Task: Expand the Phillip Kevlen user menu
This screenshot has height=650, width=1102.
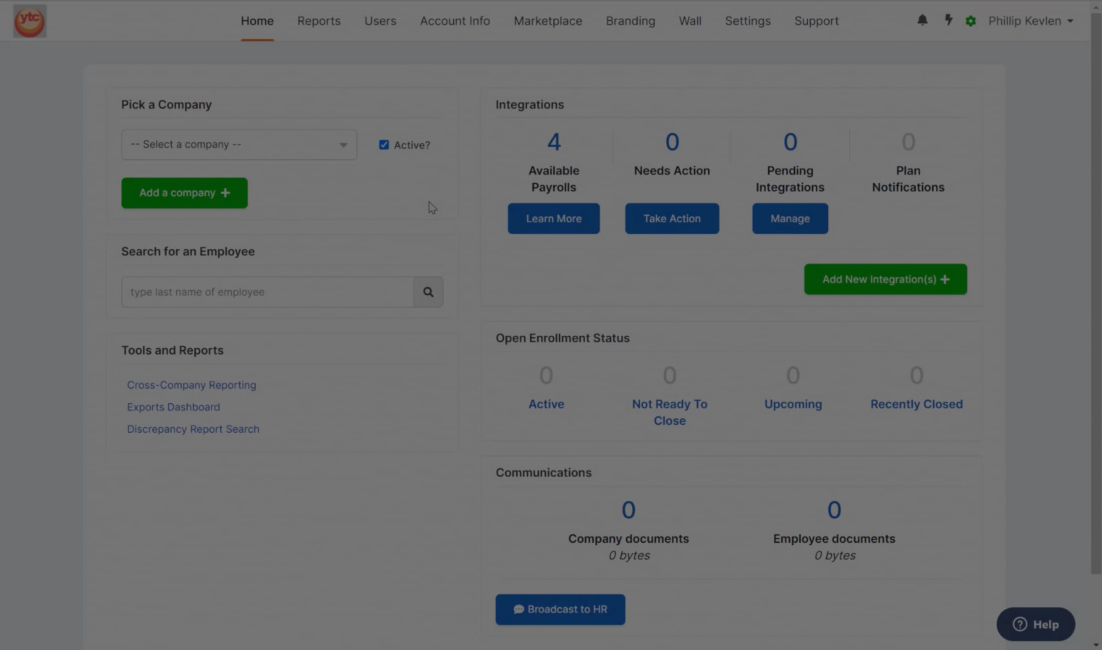Action: click(1030, 21)
